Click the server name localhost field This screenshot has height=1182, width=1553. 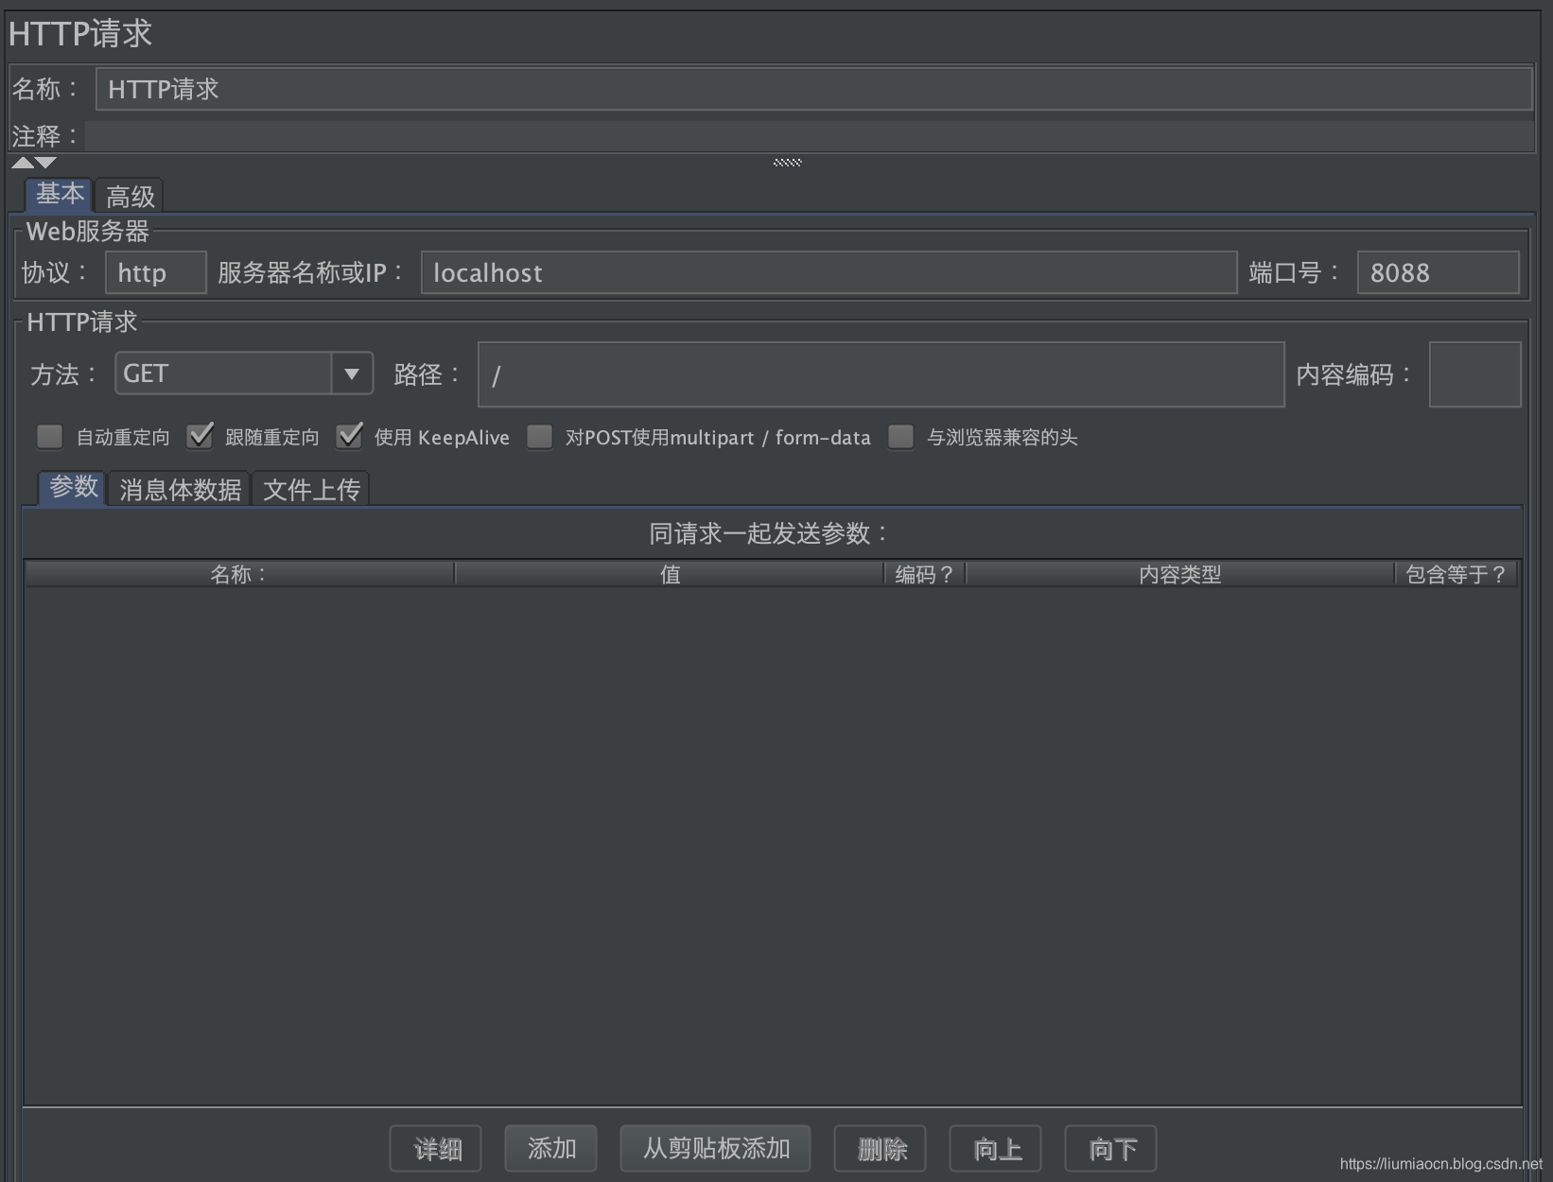829,272
